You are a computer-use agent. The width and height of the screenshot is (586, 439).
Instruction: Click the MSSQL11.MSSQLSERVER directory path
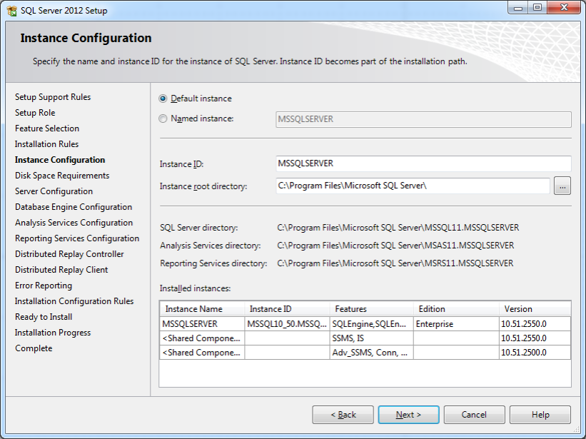[x=398, y=228]
